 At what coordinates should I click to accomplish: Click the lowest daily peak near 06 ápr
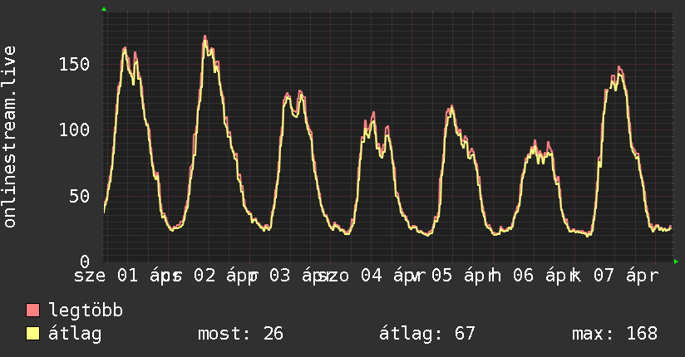pyautogui.click(x=535, y=142)
